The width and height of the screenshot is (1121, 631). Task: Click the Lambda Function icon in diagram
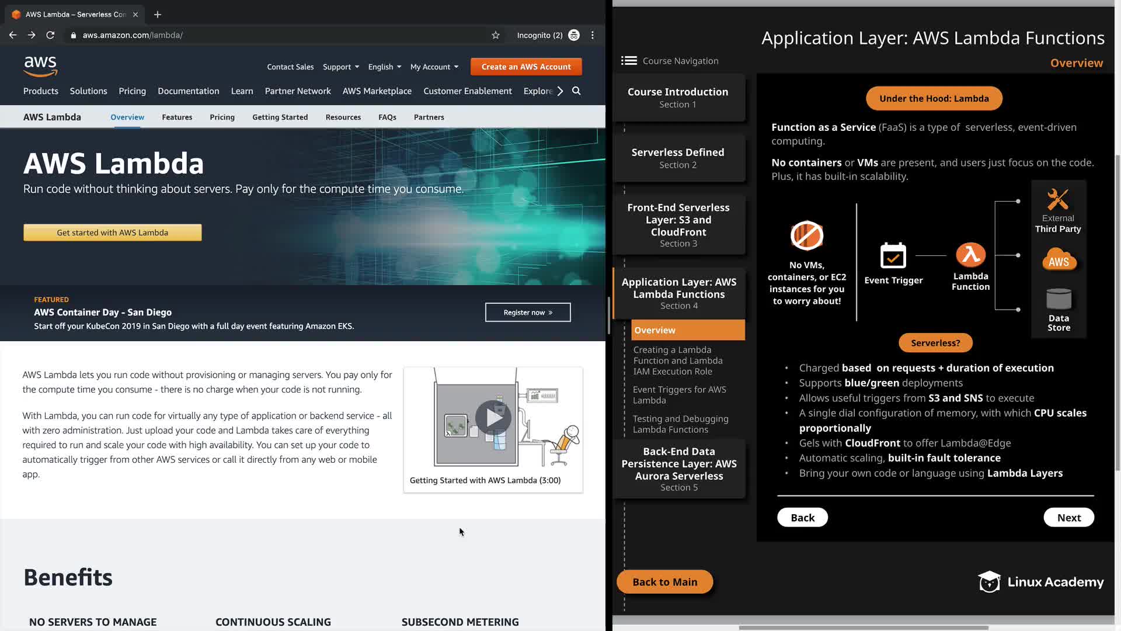pyautogui.click(x=970, y=255)
